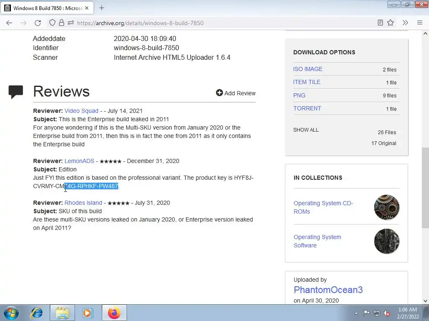
Task: Click the scrollbar up arrow
Action: (x=425, y=33)
